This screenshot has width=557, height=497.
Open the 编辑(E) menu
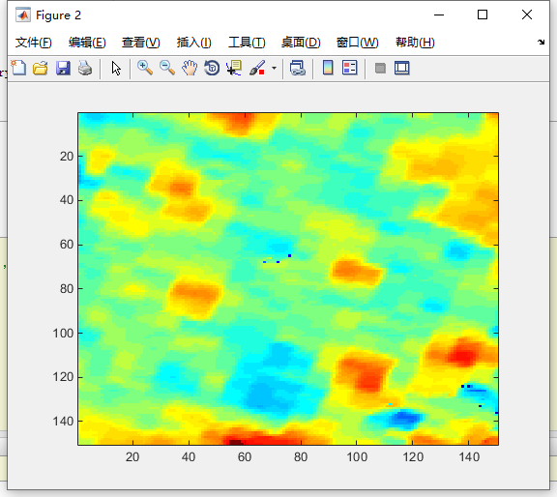pyautogui.click(x=87, y=43)
